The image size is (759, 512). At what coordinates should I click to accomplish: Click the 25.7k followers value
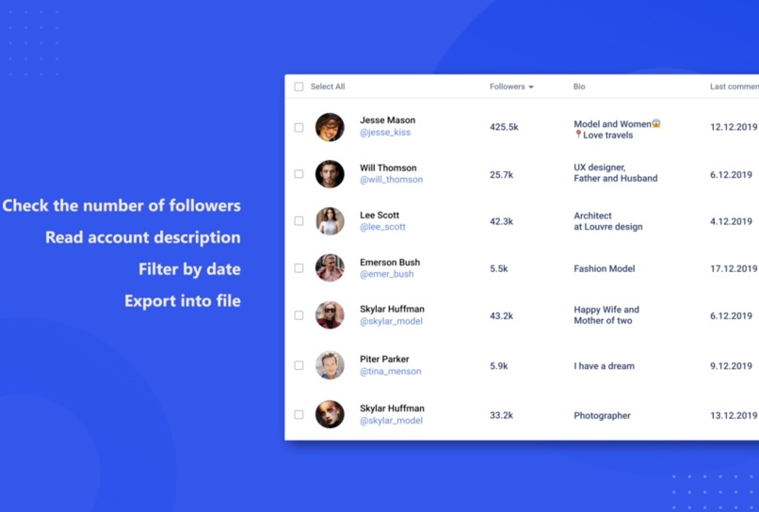click(x=501, y=175)
